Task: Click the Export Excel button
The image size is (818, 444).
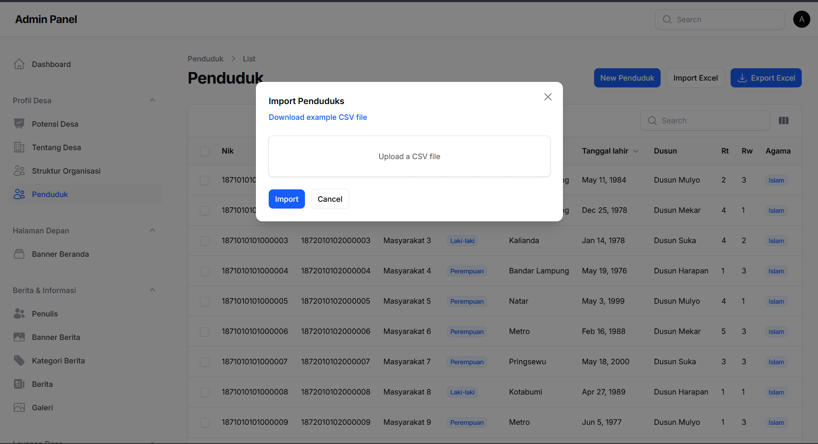Action: point(766,78)
